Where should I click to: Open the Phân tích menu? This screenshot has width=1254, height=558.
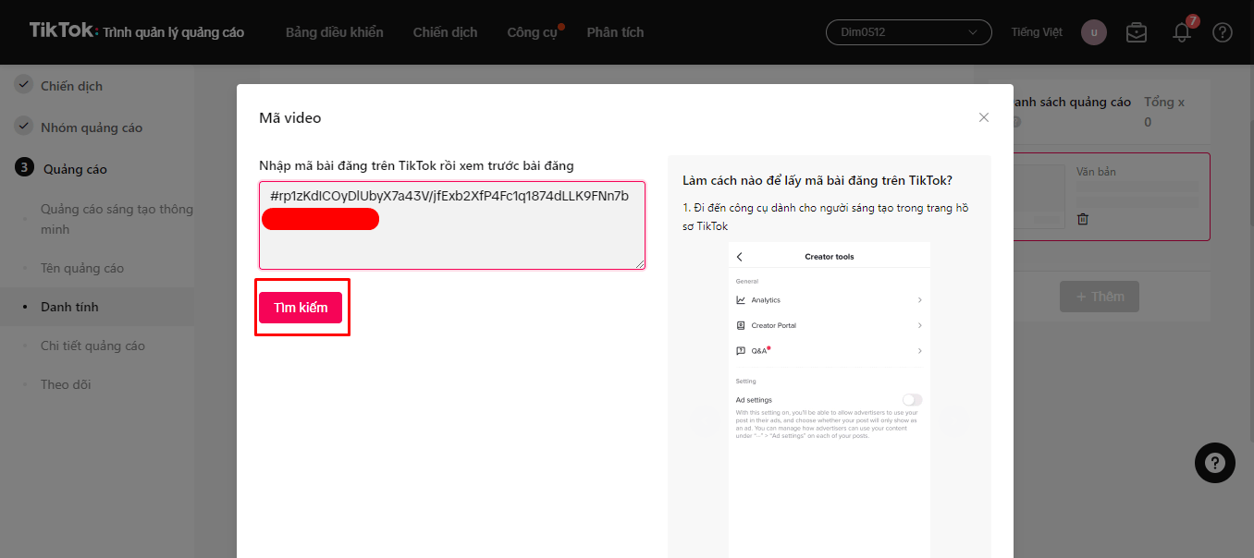(x=615, y=32)
